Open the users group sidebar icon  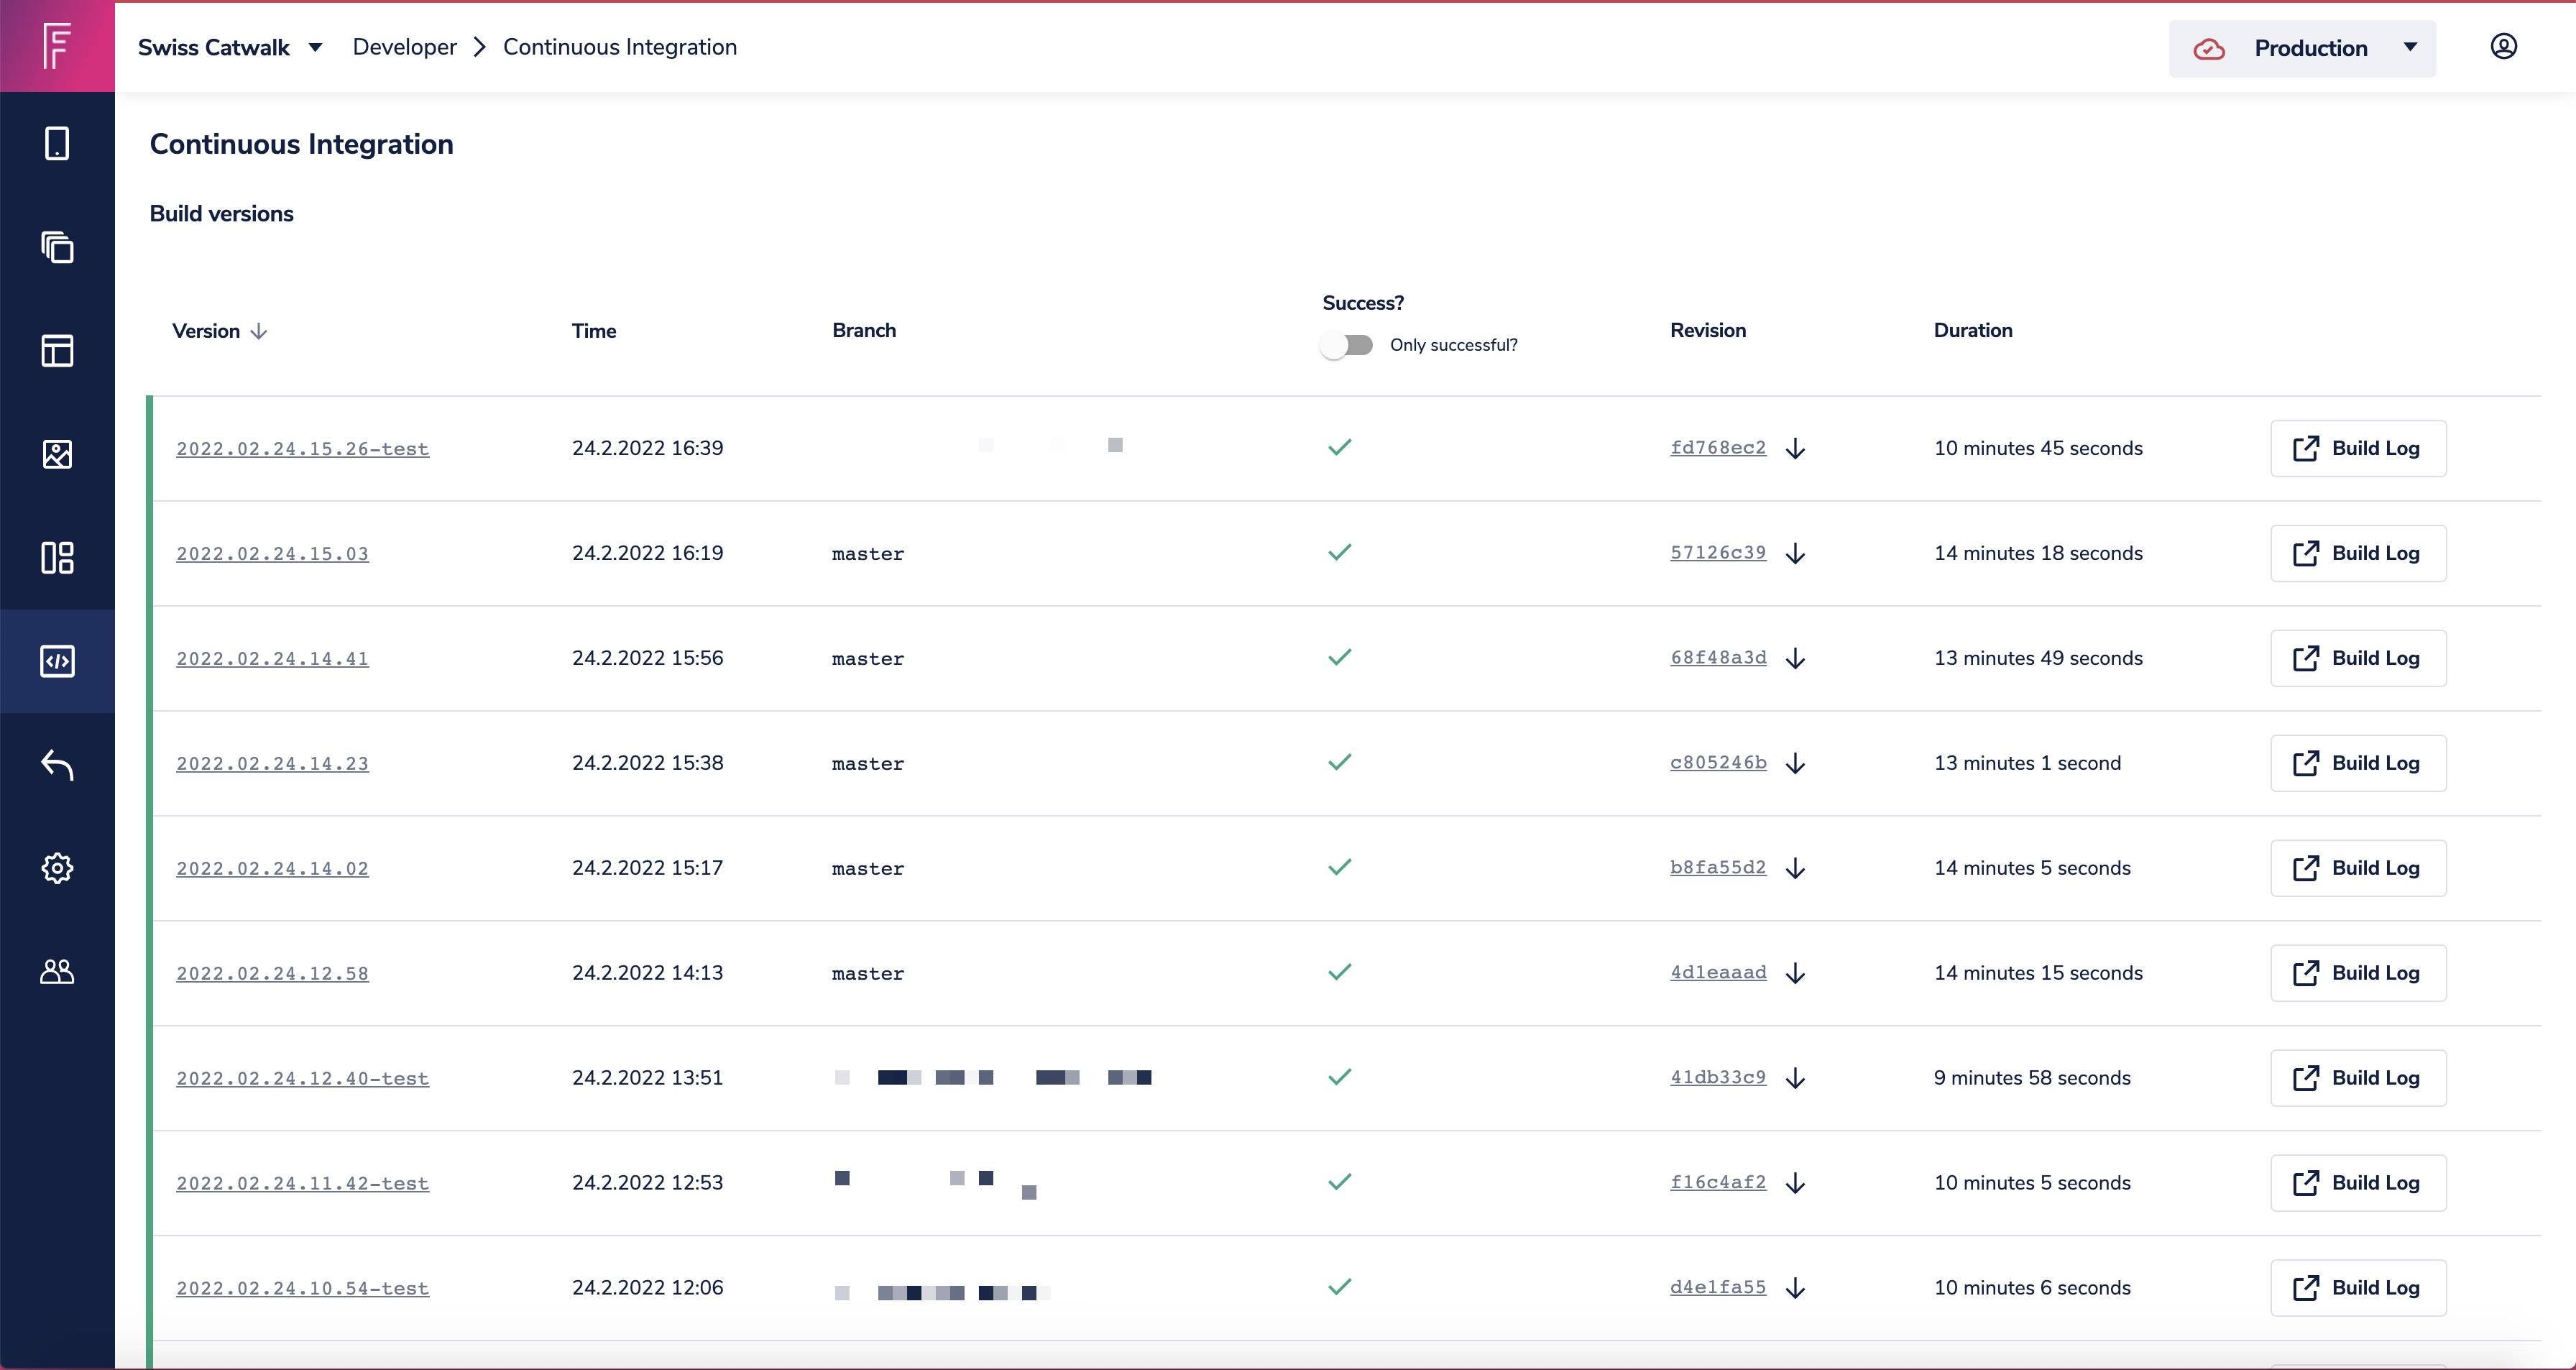click(x=57, y=972)
